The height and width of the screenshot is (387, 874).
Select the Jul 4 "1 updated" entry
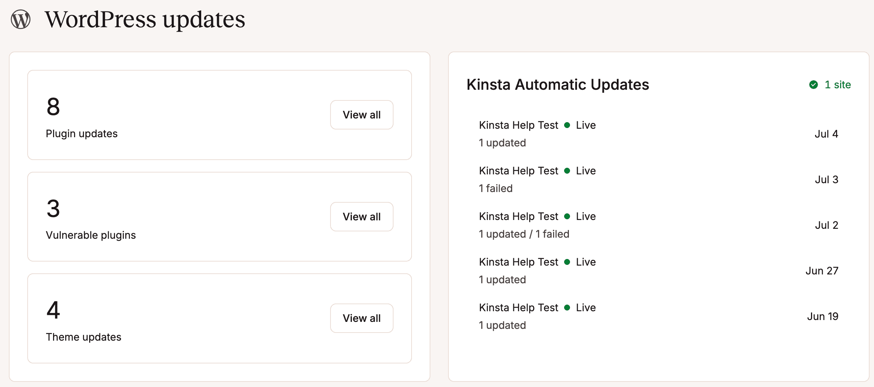click(x=502, y=143)
